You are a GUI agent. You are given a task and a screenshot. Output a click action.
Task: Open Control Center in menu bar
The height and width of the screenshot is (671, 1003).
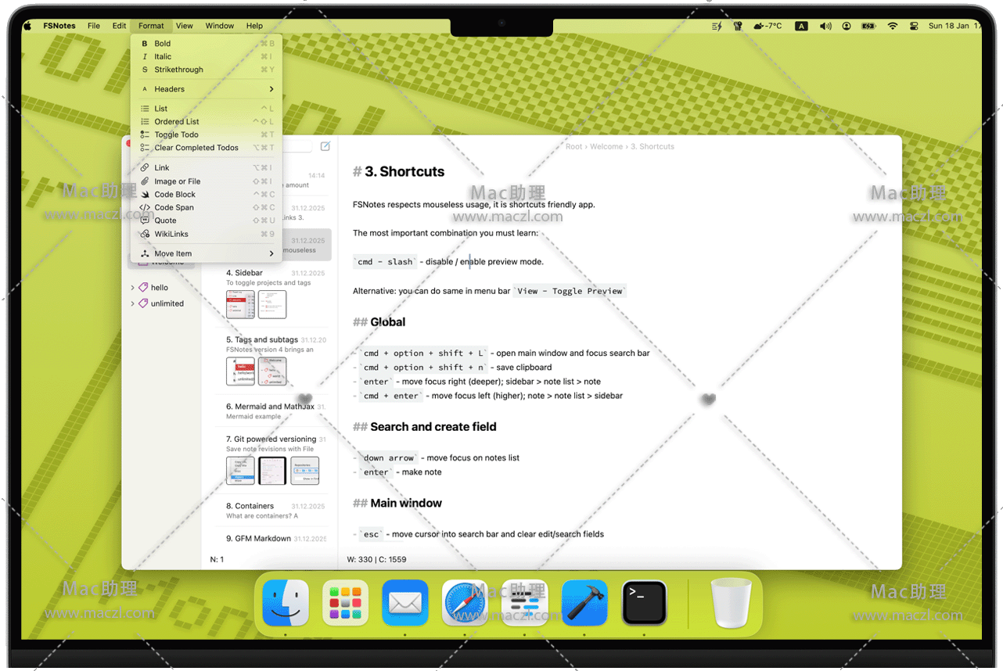tap(914, 26)
